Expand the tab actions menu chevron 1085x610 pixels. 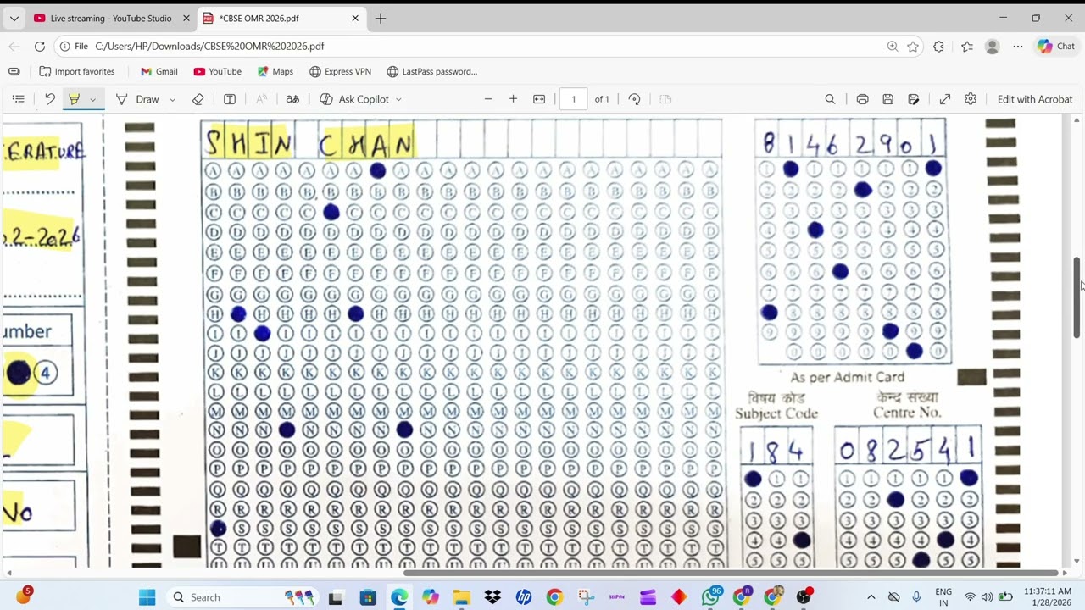[x=14, y=18]
